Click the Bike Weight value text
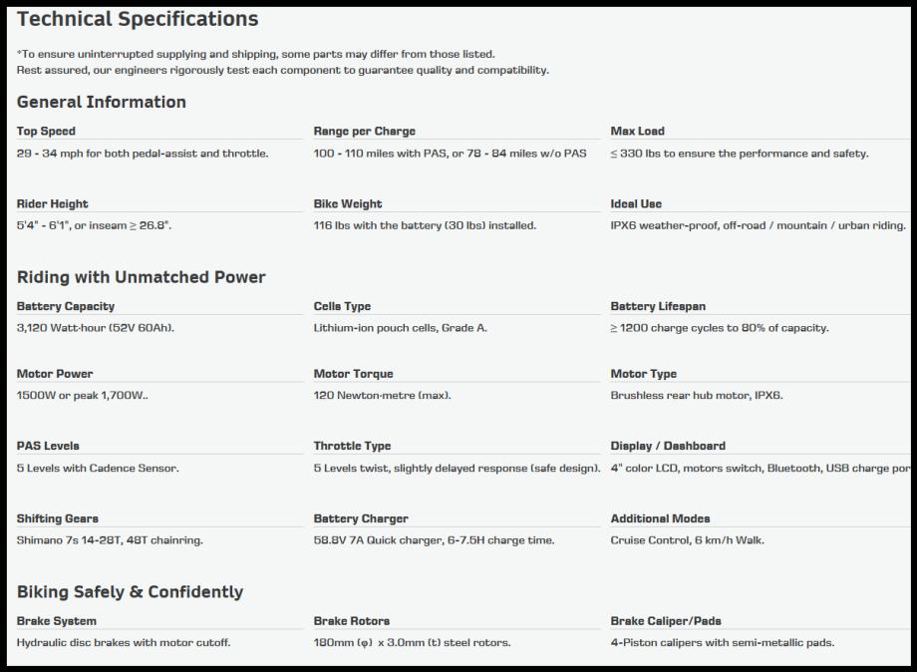The height and width of the screenshot is (672, 917). pos(425,226)
